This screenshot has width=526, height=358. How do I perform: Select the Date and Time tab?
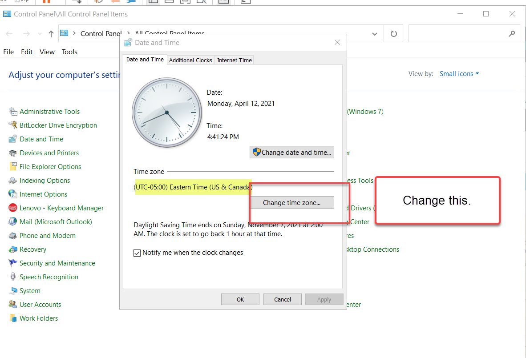[x=145, y=59]
